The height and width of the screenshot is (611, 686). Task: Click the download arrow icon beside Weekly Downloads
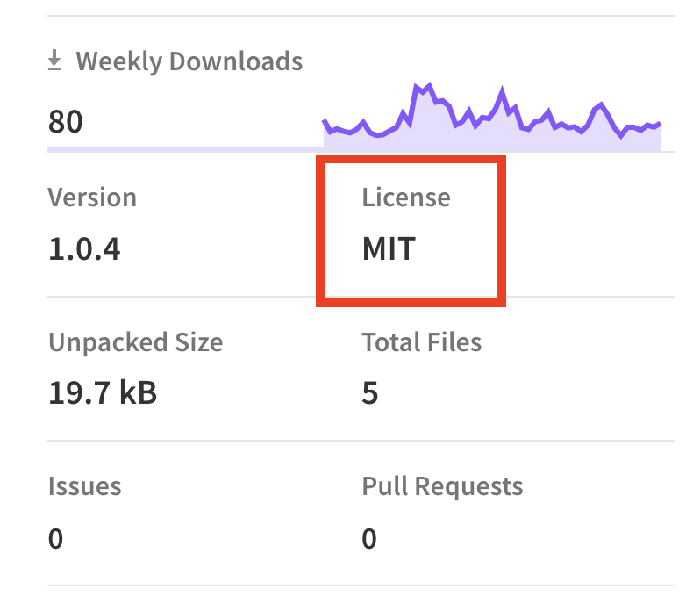(54, 61)
